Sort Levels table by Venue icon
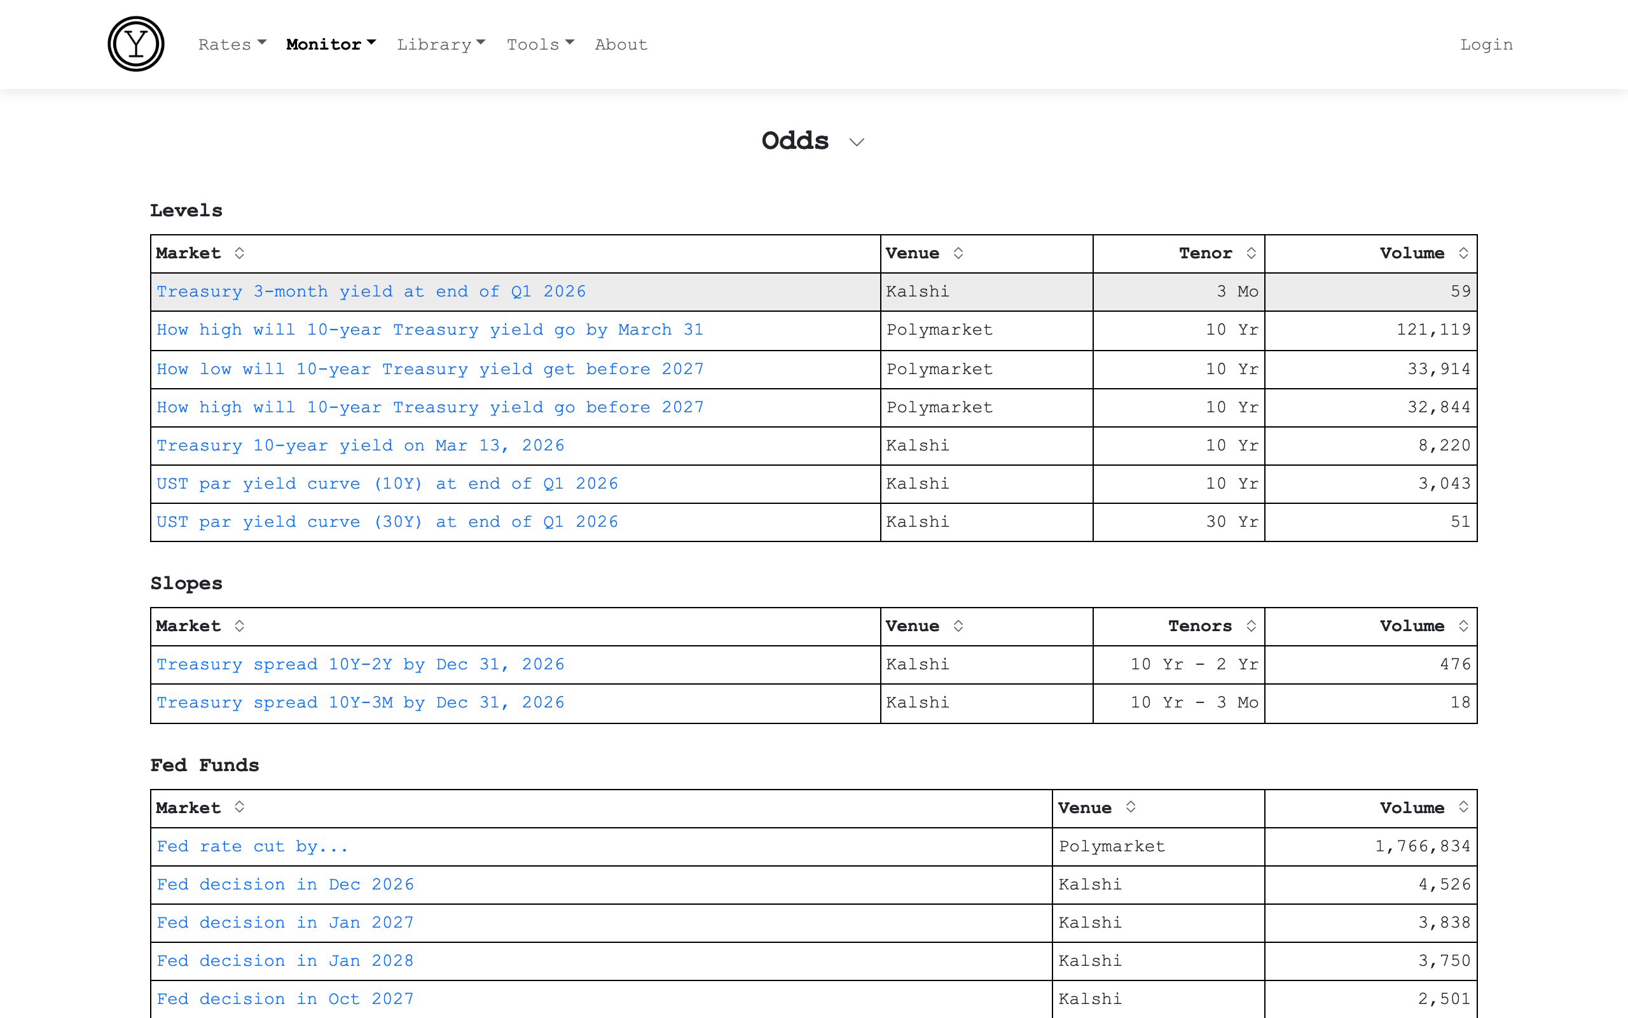Viewport: 1628px width, 1018px height. pyautogui.click(x=958, y=253)
